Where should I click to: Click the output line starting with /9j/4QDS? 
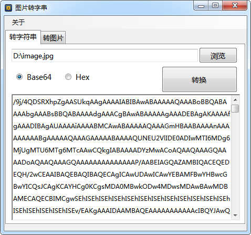tap(120, 102)
